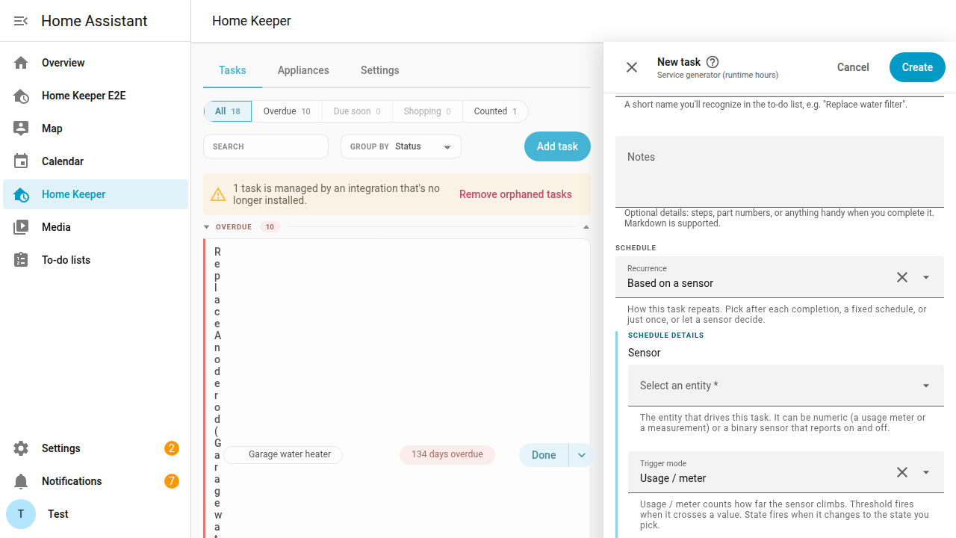Click the Calendar icon in sidebar
Image resolution: width=956 pixels, height=538 pixels.
[x=21, y=161]
